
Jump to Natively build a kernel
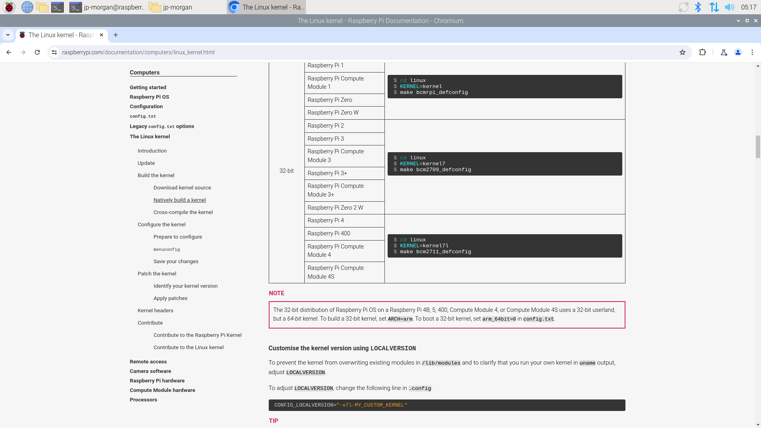click(x=180, y=200)
